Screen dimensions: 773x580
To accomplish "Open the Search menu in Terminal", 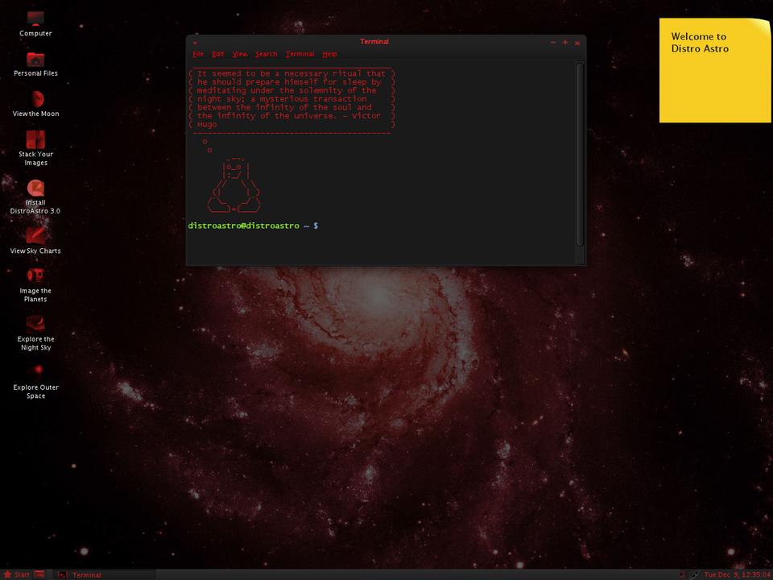I will click(266, 54).
